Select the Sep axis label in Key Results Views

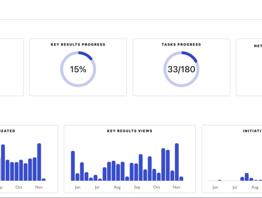[137, 187]
